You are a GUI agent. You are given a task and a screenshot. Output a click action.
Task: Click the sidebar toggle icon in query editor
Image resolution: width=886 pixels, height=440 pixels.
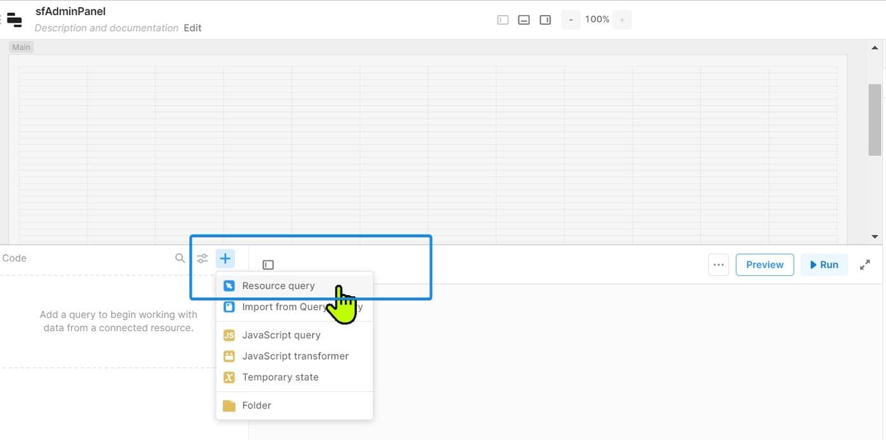coord(268,265)
